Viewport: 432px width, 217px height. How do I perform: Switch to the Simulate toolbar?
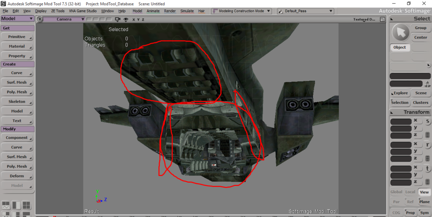pos(187,11)
